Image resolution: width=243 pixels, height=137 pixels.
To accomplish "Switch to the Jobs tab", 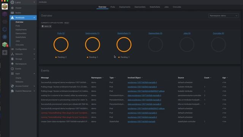I will [x=166, y=7].
